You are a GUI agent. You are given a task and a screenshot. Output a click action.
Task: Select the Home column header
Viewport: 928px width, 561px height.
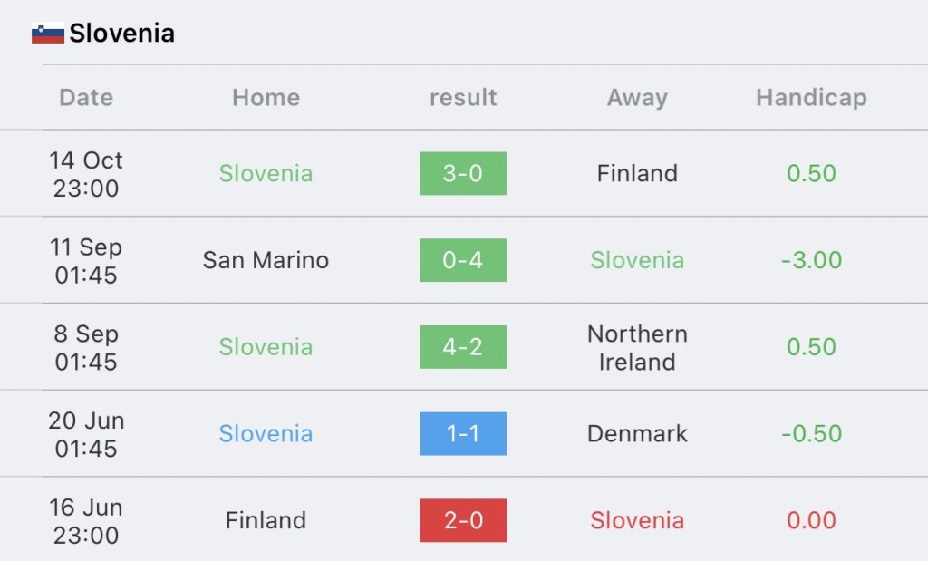pos(266,98)
